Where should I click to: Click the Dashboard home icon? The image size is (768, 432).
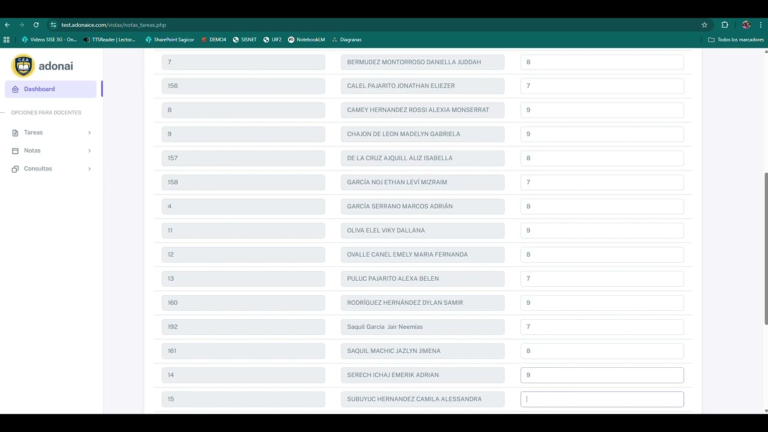[x=15, y=89]
